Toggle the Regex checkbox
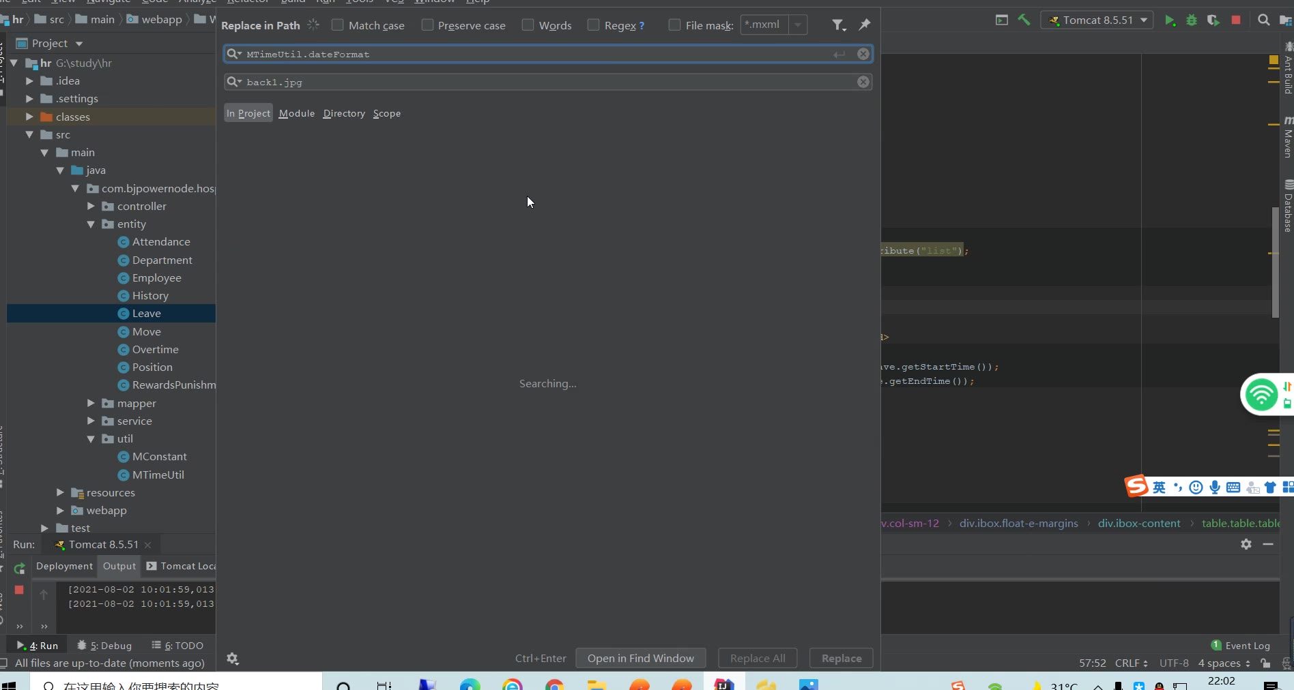1294x690 pixels. pyautogui.click(x=593, y=25)
